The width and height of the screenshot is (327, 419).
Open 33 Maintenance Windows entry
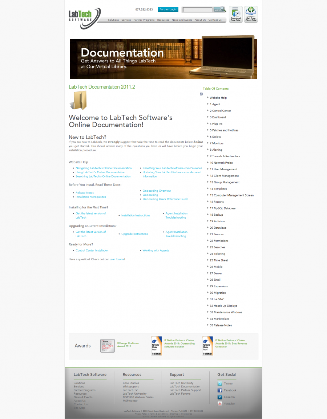coord(226,312)
